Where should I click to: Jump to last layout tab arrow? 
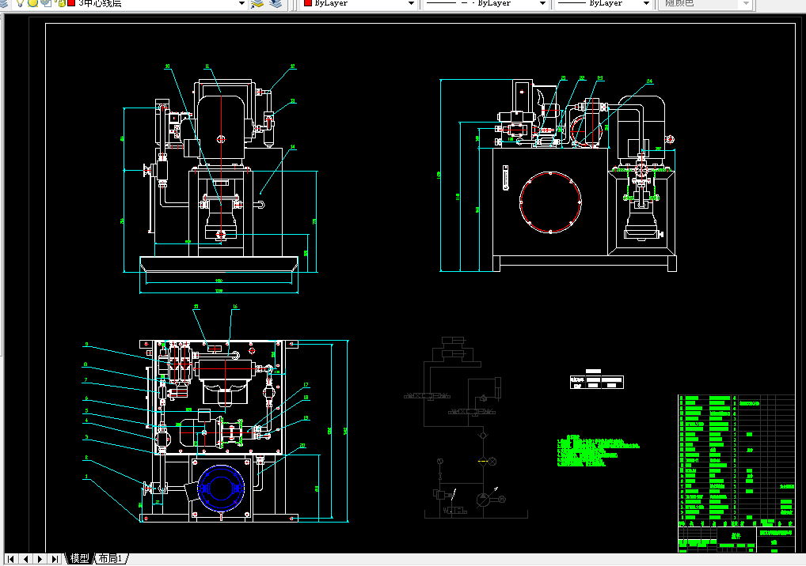[x=55, y=559]
